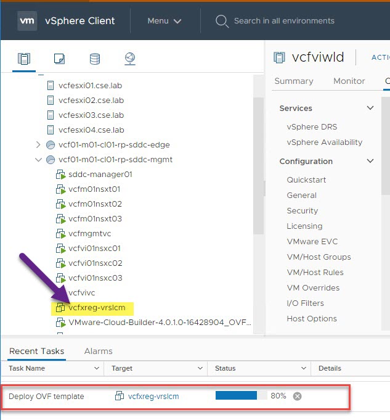The image size is (390, 420).
Task: Open the vcfxreg-vrslcm task target link
Action: click(153, 396)
